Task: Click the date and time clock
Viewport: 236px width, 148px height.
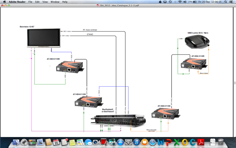Action: [x=210, y=2]
